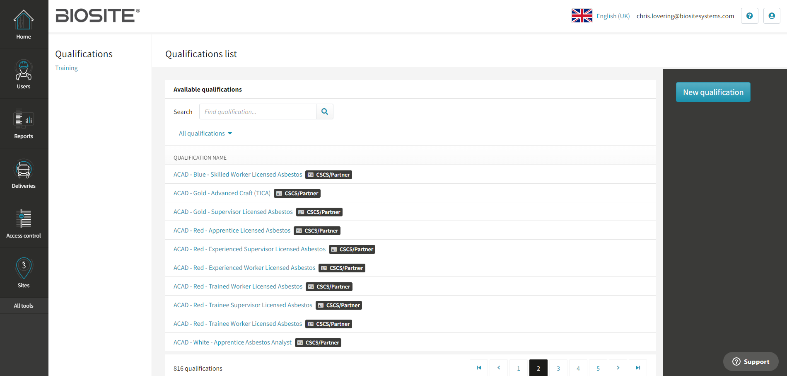Screen dimensions: 787x376
Task: Open ACAD - Red - Trained Worker Licensed Asbestos
Action: tap(238, 286)
